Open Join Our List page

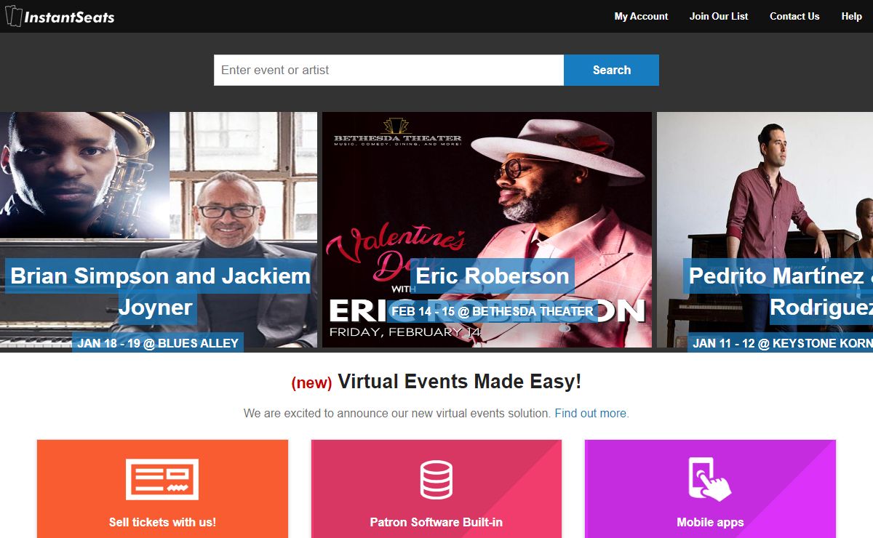[719, 16]
